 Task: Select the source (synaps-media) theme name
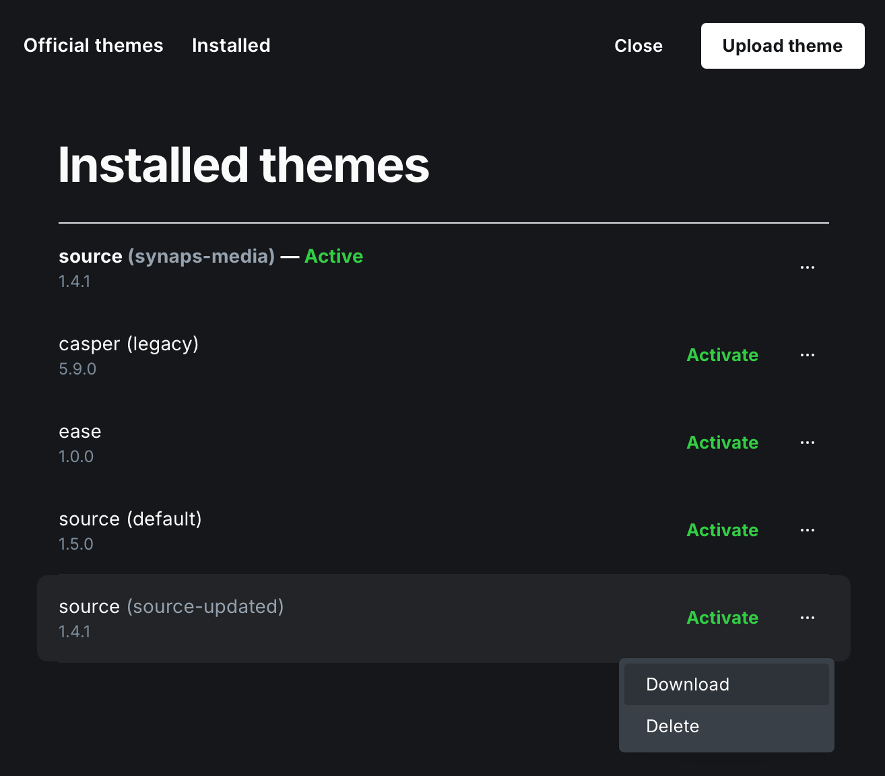tap(166, 256)
